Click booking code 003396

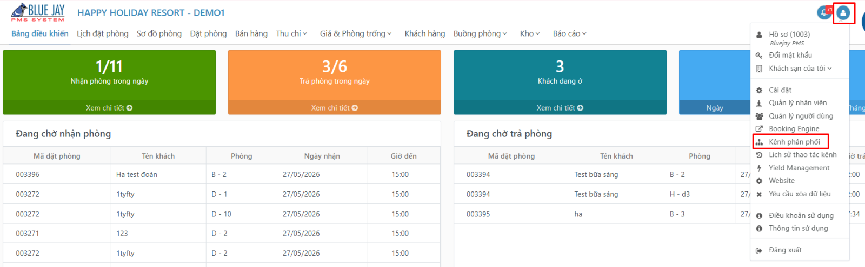[28, 175]
